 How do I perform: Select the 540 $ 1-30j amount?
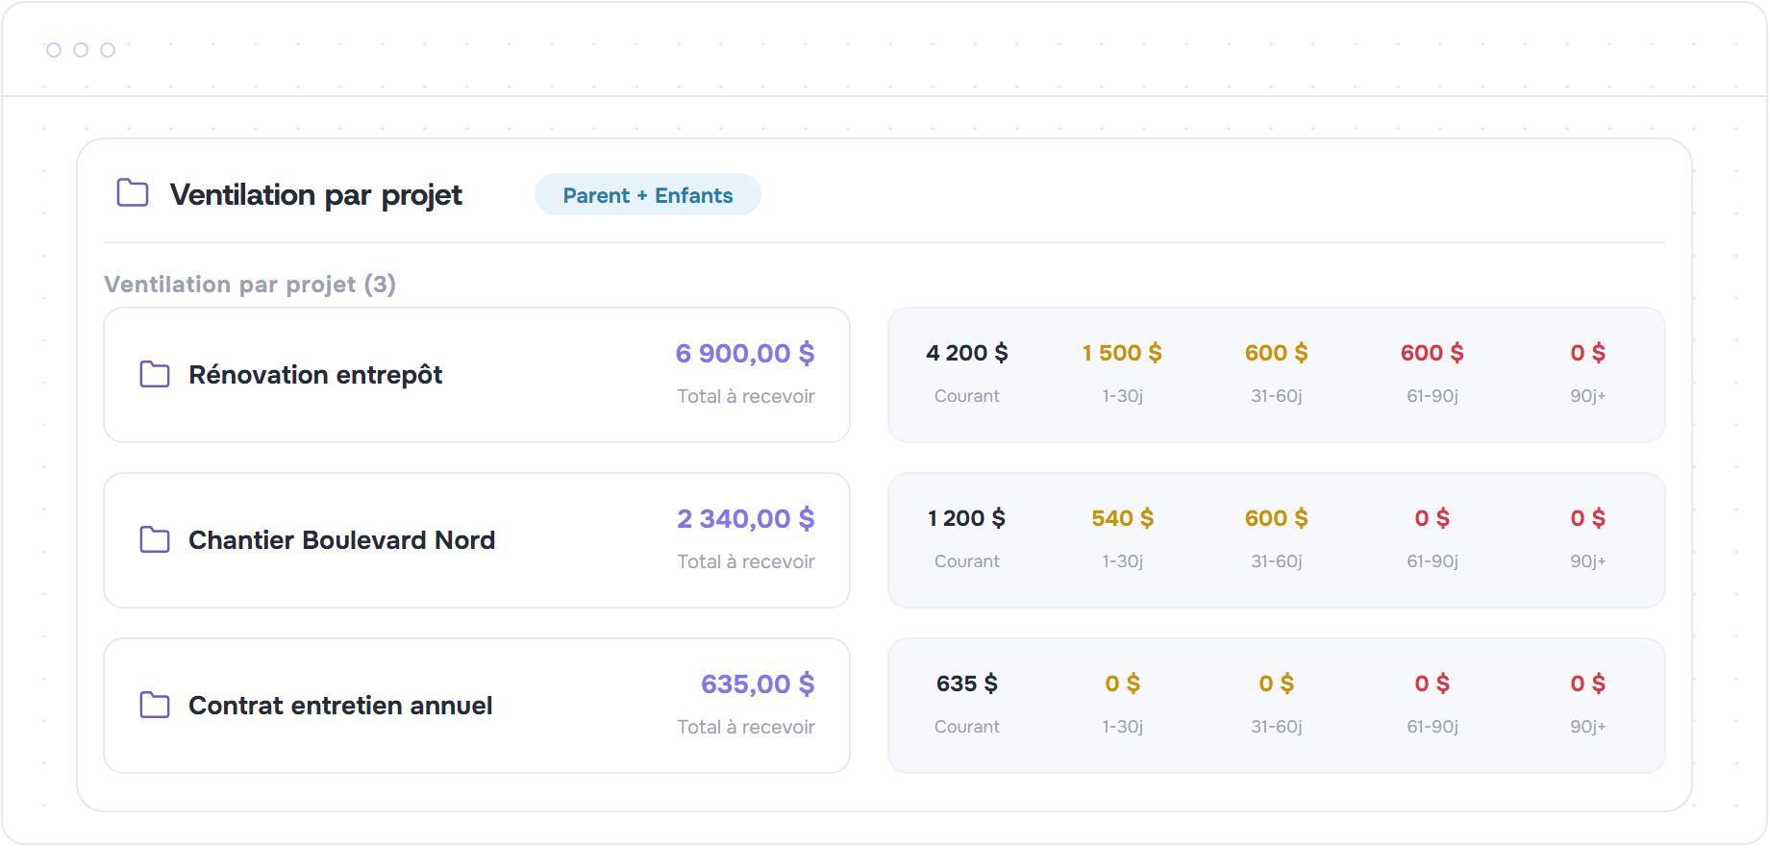pyautogui.click(x=1122, y=518)
